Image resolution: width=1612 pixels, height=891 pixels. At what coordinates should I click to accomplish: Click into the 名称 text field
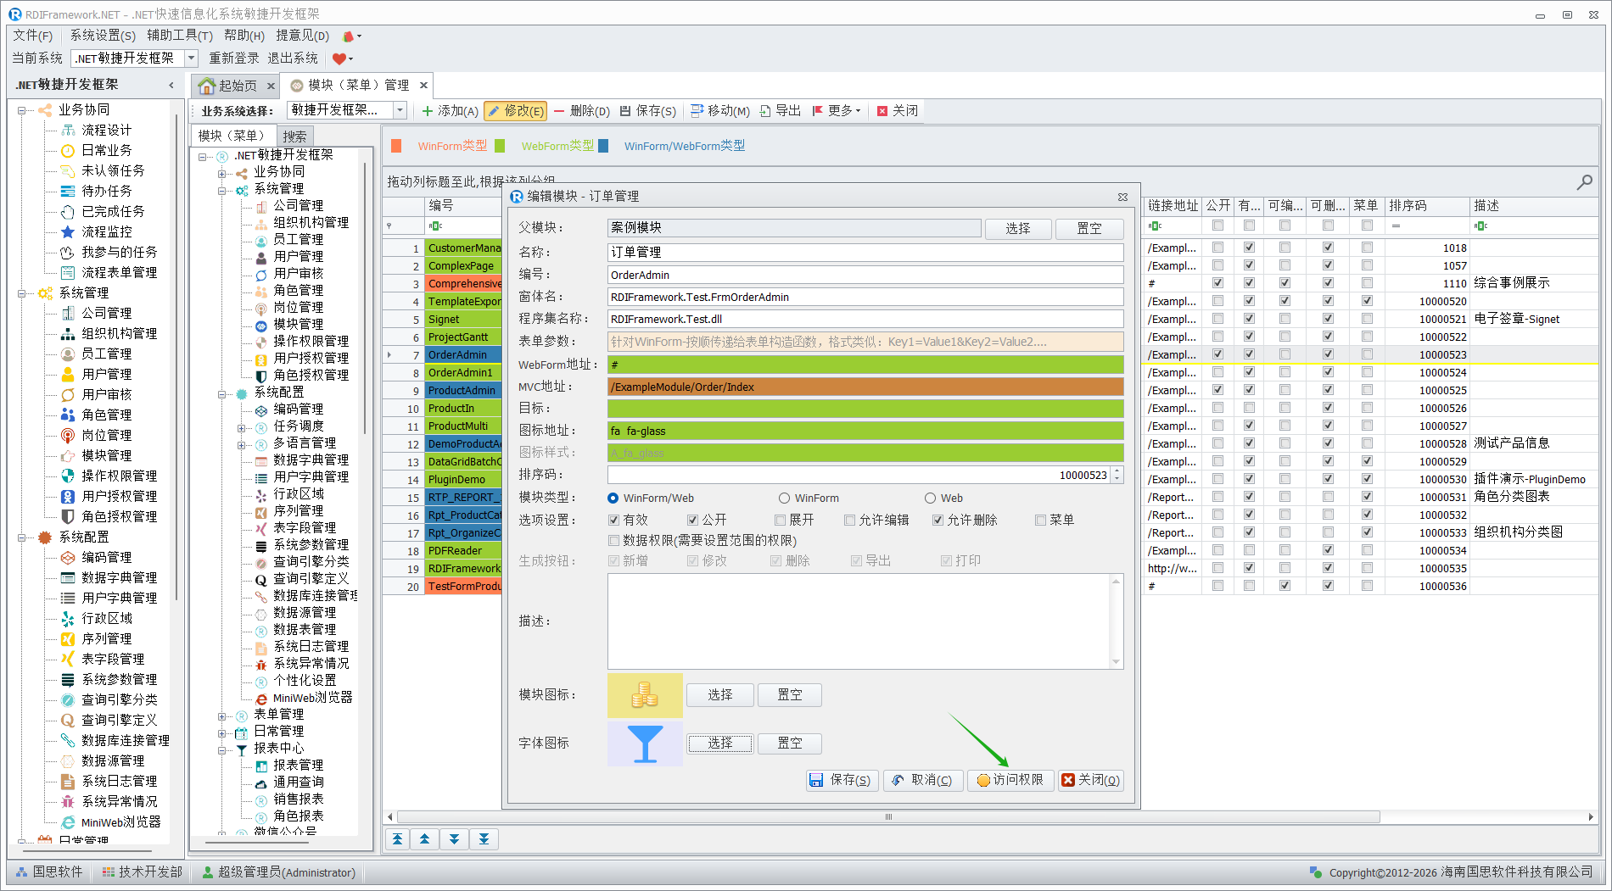(865, 253)
